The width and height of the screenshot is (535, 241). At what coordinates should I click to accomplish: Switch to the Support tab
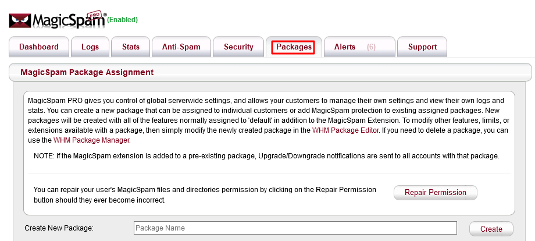(422, 47)
